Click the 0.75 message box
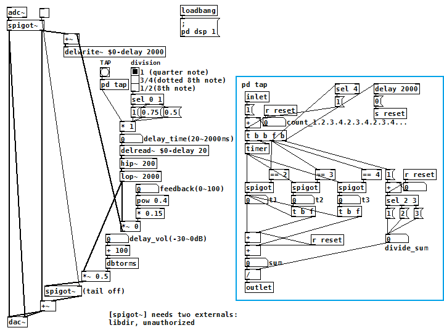 151,112
